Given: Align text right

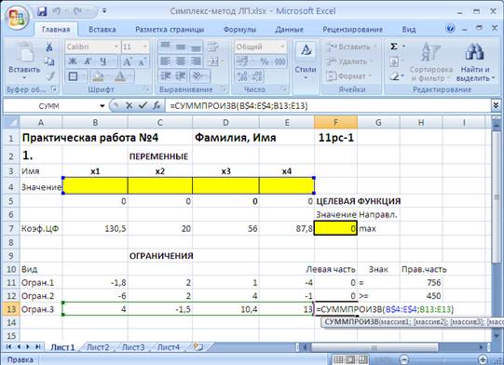Looking at the screenshot, I should click(196, 61).
